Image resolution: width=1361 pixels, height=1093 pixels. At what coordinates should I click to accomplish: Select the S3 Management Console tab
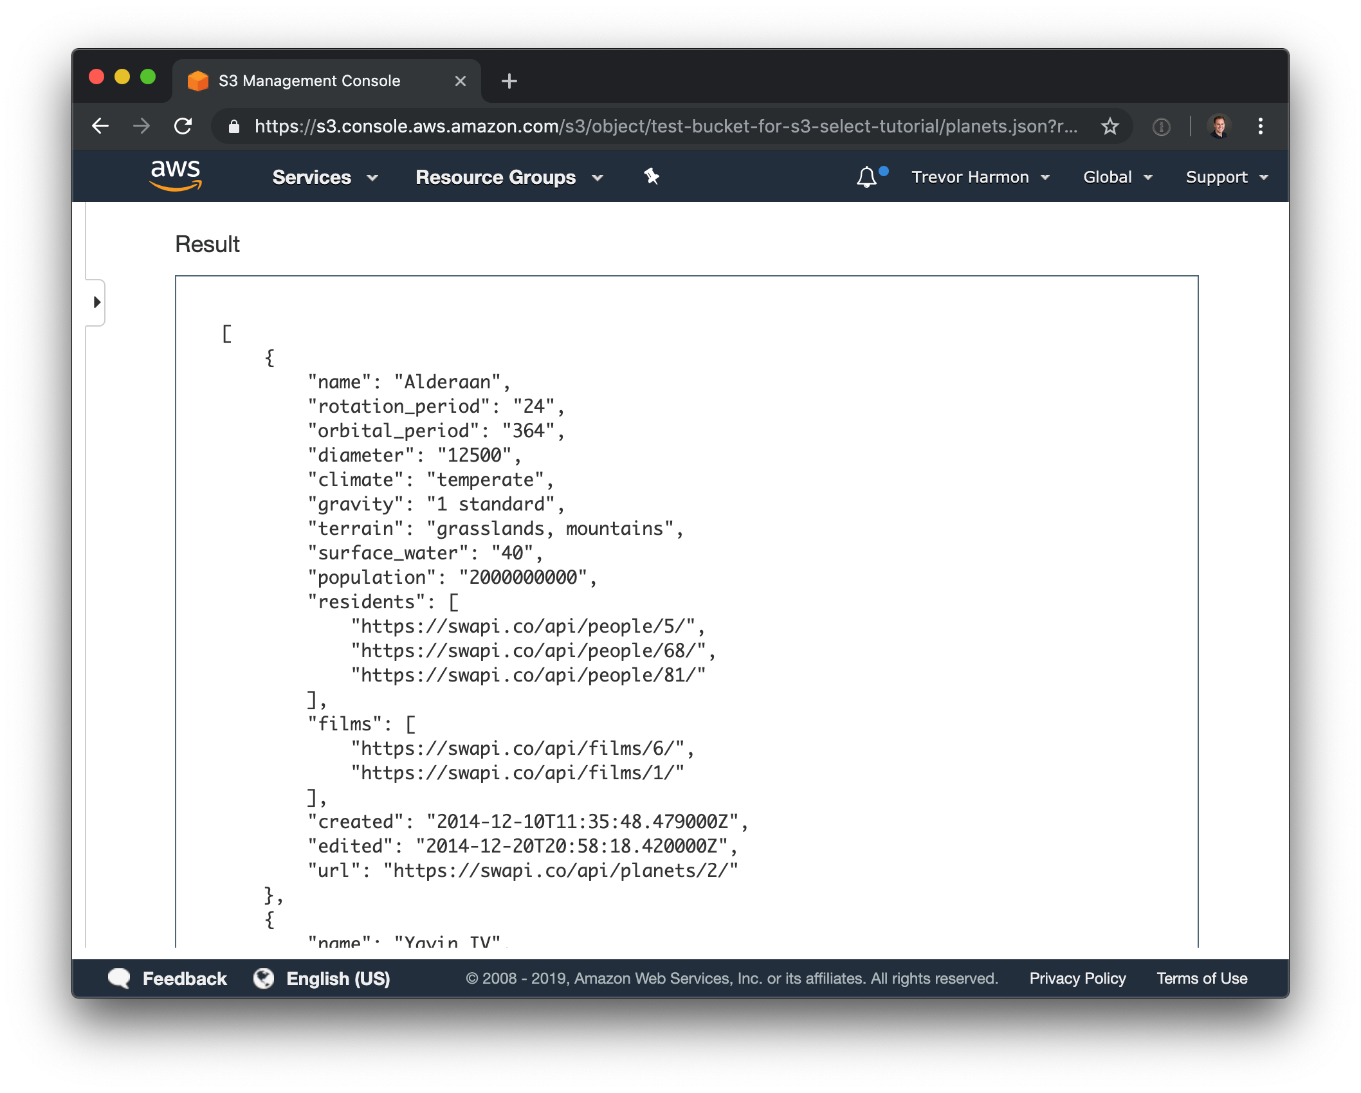(x=309, y=81)
